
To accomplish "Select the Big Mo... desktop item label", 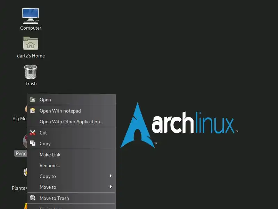I will (19, 118).
